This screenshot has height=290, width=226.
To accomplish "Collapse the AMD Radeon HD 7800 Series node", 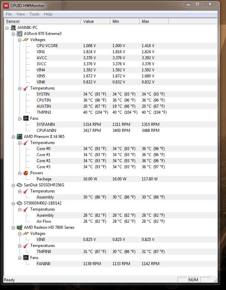I will tap(13, 228).
